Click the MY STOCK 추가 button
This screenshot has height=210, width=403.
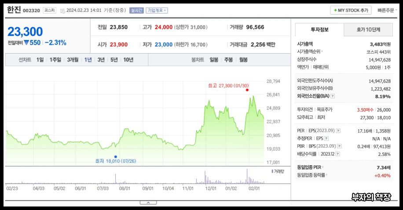[x=351, y=10]
